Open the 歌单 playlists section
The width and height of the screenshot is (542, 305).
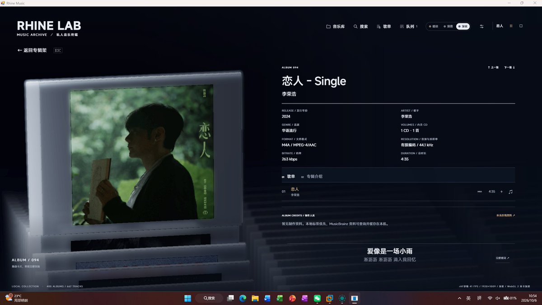(383, 27)
